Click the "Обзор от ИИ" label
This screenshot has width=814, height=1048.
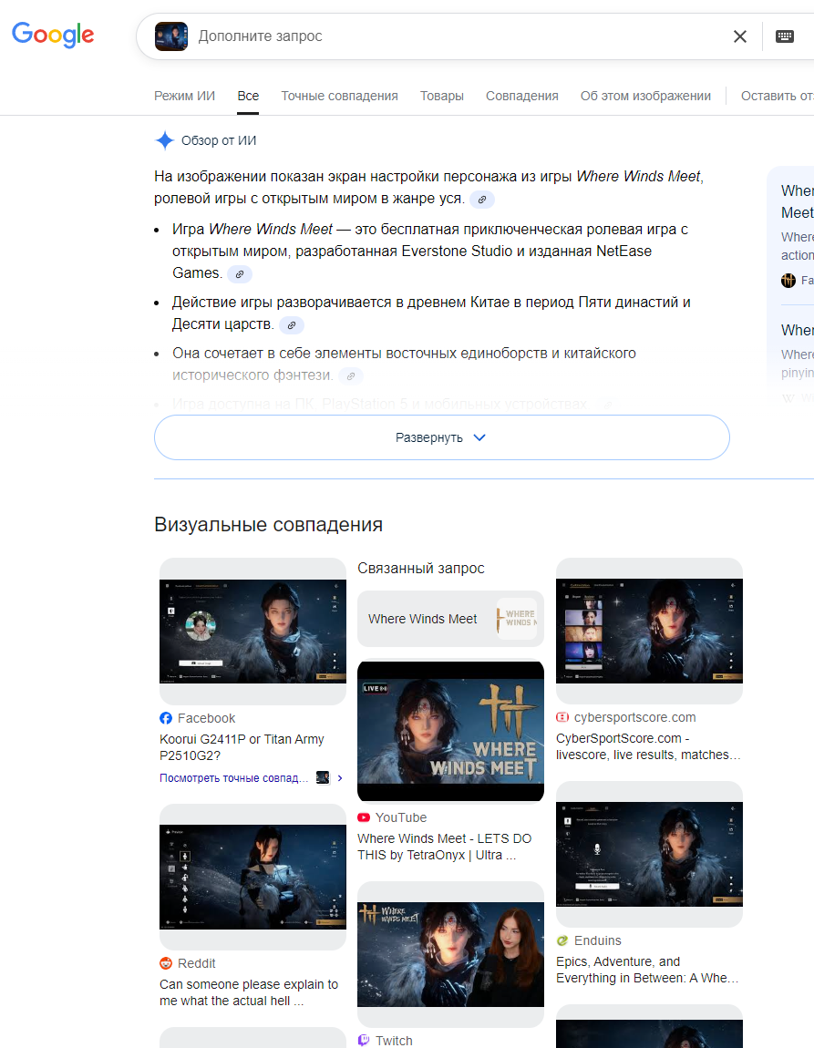[219, 140]
